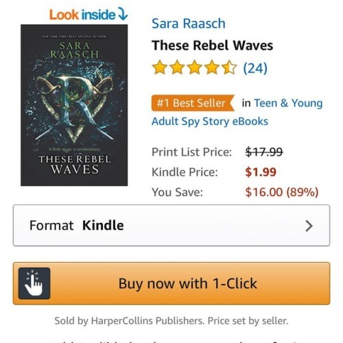Click the half-filled fifth rating star
343x343 pixels.
point(229,67)
